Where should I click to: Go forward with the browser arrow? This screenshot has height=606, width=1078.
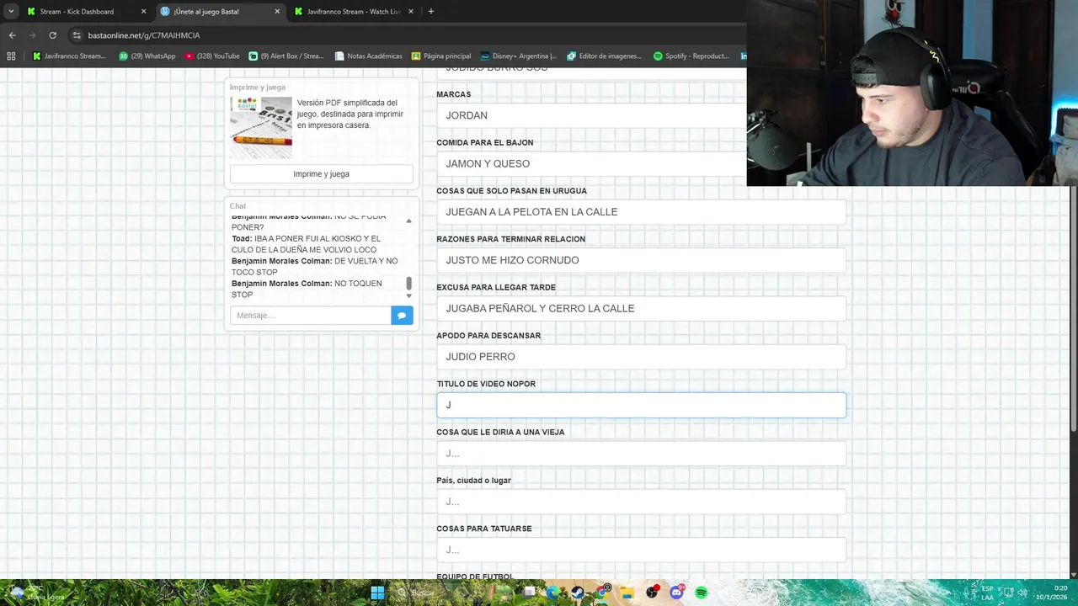pos(32,35)
